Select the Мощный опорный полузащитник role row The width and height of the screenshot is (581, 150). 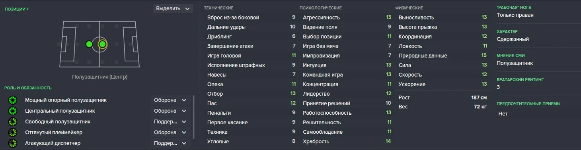point(97,100)
